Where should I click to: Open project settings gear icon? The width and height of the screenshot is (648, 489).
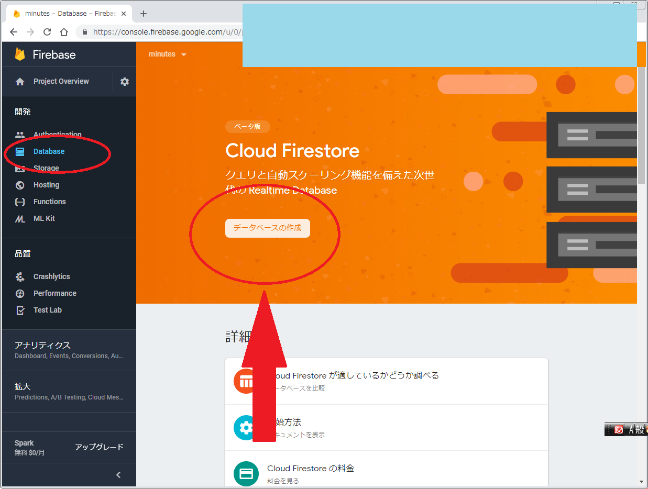click(125, 82)
